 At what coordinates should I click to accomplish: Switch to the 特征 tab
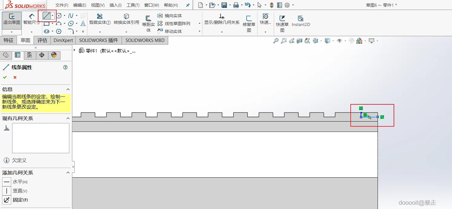[x=8, y=40]
